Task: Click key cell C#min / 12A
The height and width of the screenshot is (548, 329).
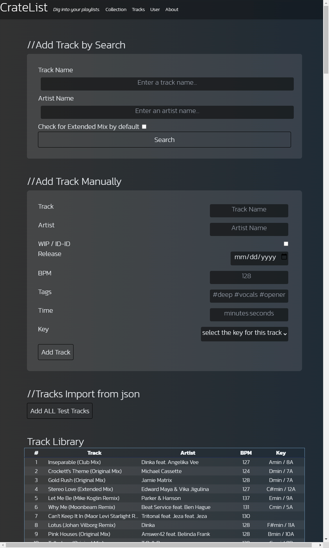Action: (281, 489)
